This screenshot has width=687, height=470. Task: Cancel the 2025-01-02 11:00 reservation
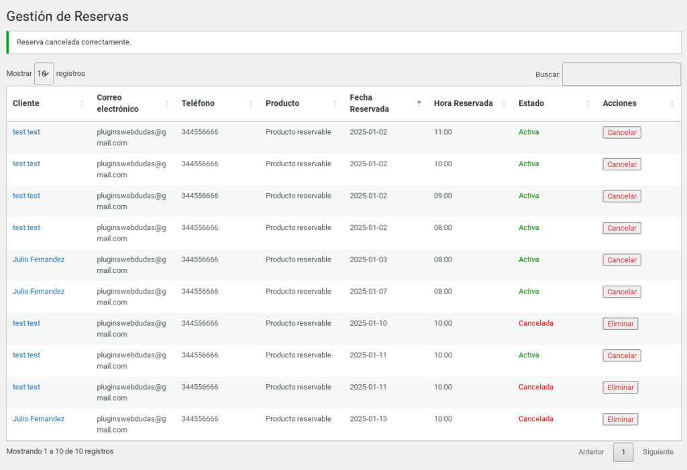pos(622,132)
